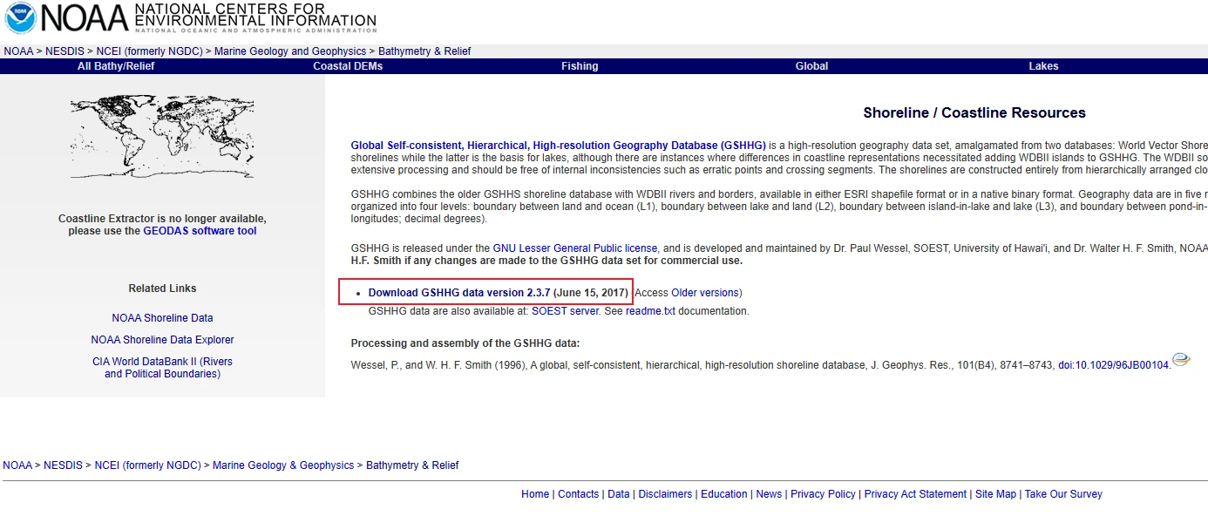Open Take Our Survey footer link
The image size is (1208, 516).
coord(1063,494)
